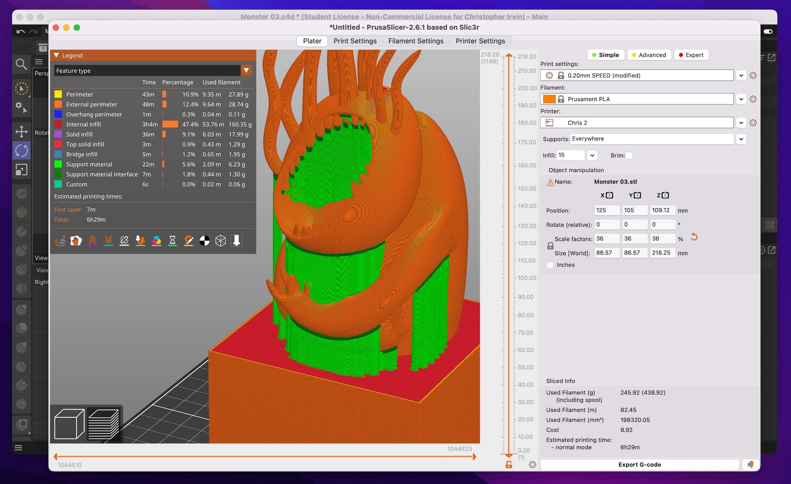The image size is (791, 484).
Task: Edit Prusament PLA filament preset cog
Action: tap(753, 99)
